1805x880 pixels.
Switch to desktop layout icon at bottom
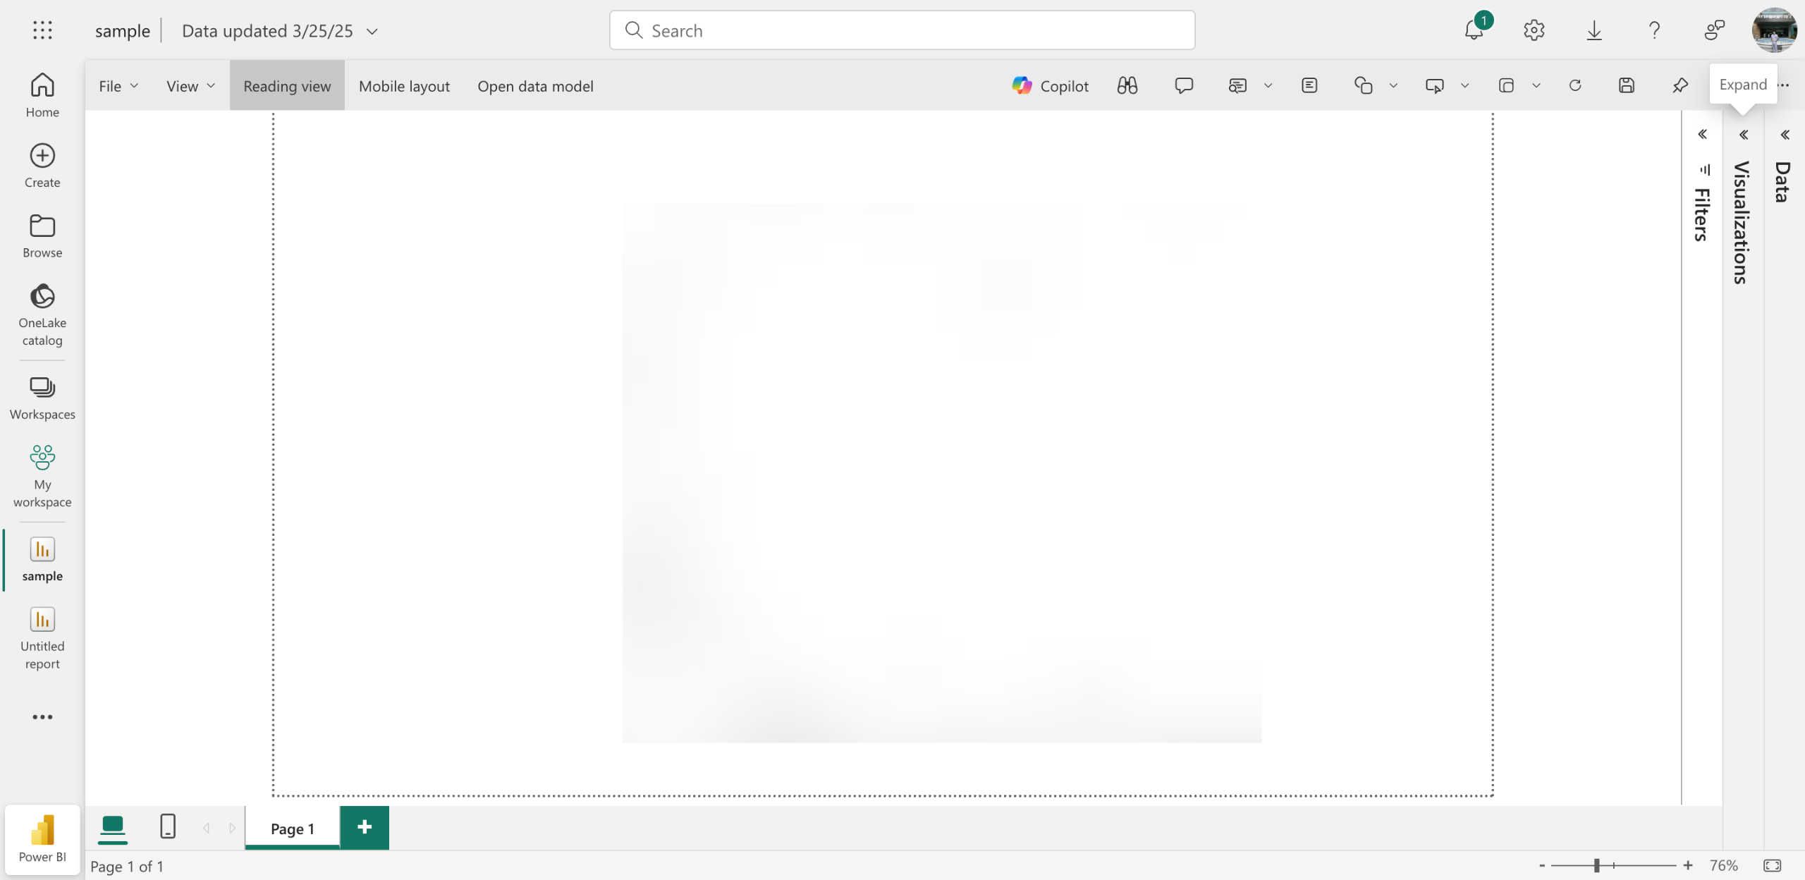coord(113,826)
